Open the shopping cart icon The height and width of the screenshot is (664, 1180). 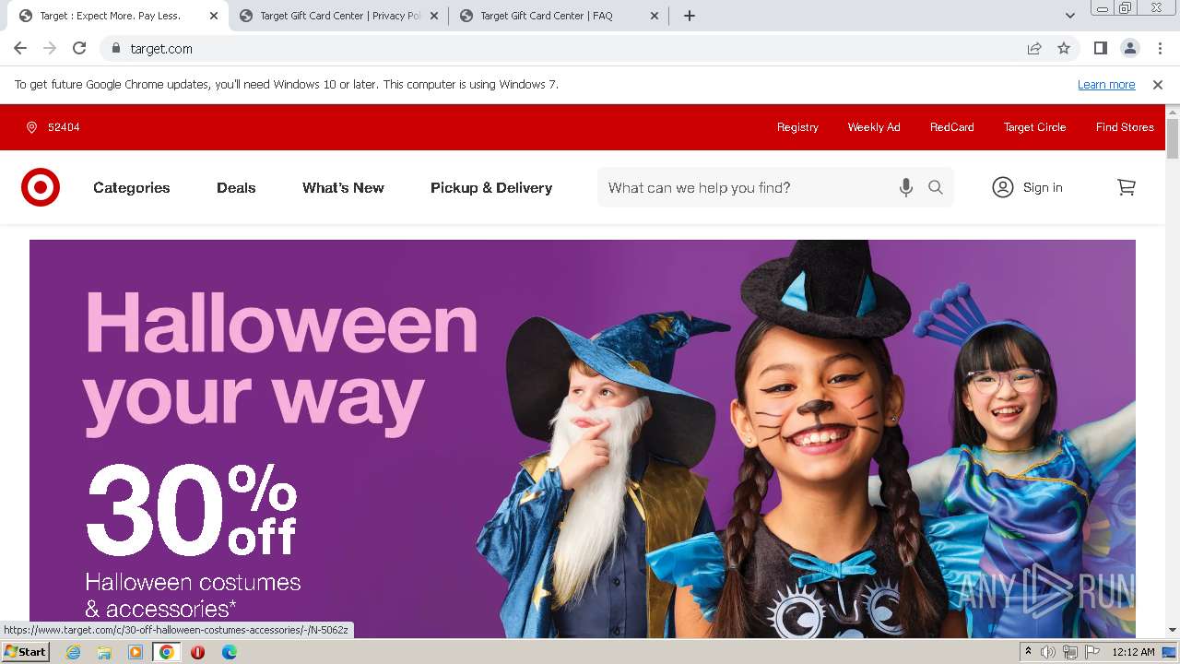pyautogui.click(x=1126, y=187)
